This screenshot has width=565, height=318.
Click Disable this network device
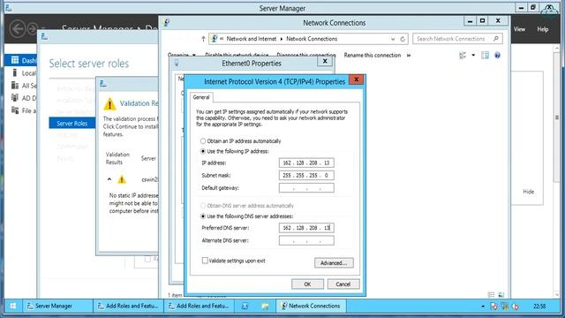point(237,55)
